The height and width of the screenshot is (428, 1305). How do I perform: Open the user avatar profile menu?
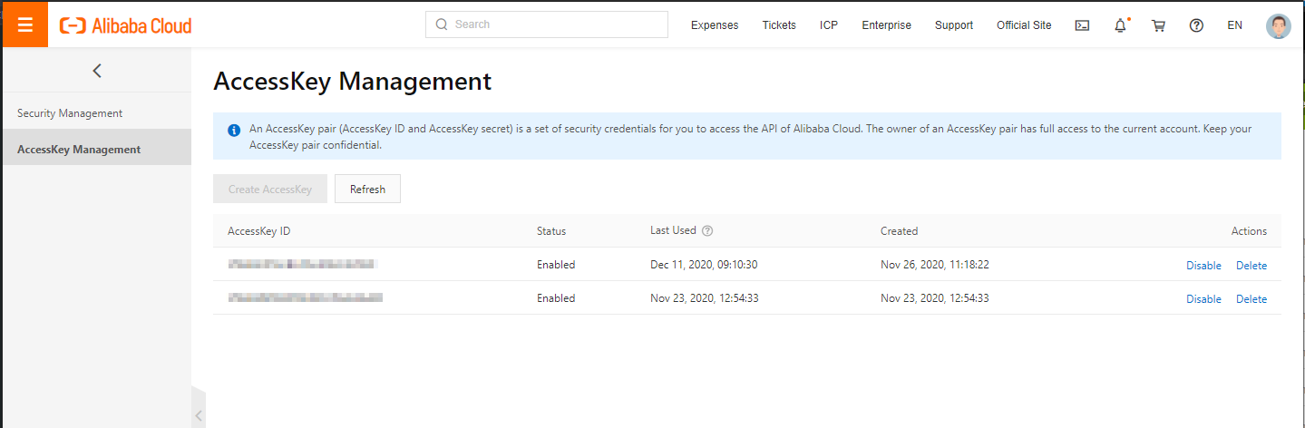click(x=1278, y=25)
